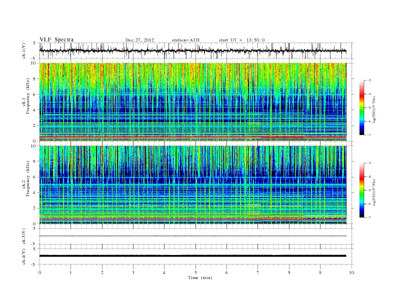Click the ch.2 PSD color bar
The width and height of the screenshot is (396, 306).
[x=361, y=190]
